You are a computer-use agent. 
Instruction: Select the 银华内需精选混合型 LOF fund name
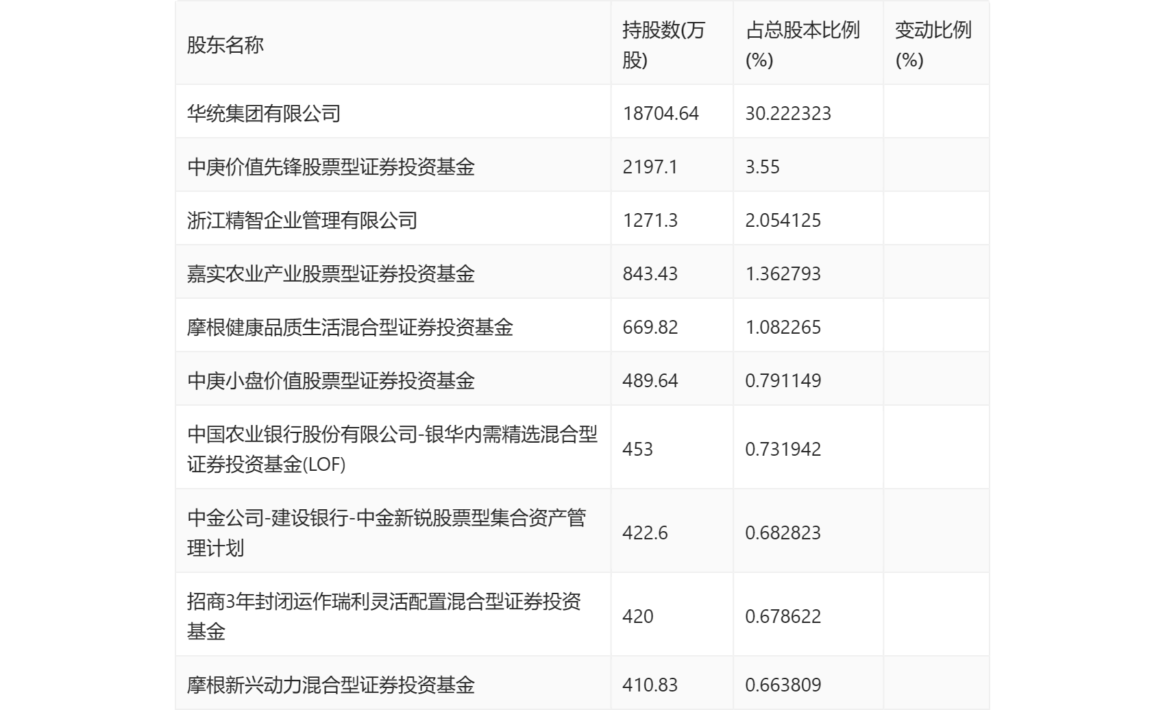(393, 449)
